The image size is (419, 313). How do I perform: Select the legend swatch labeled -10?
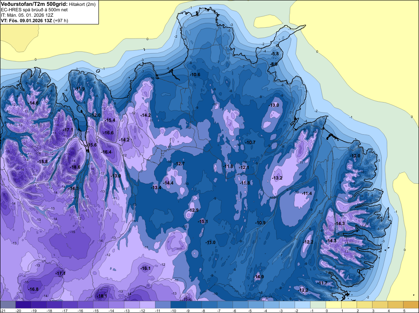pyautogui.click(x=178, y=305)
